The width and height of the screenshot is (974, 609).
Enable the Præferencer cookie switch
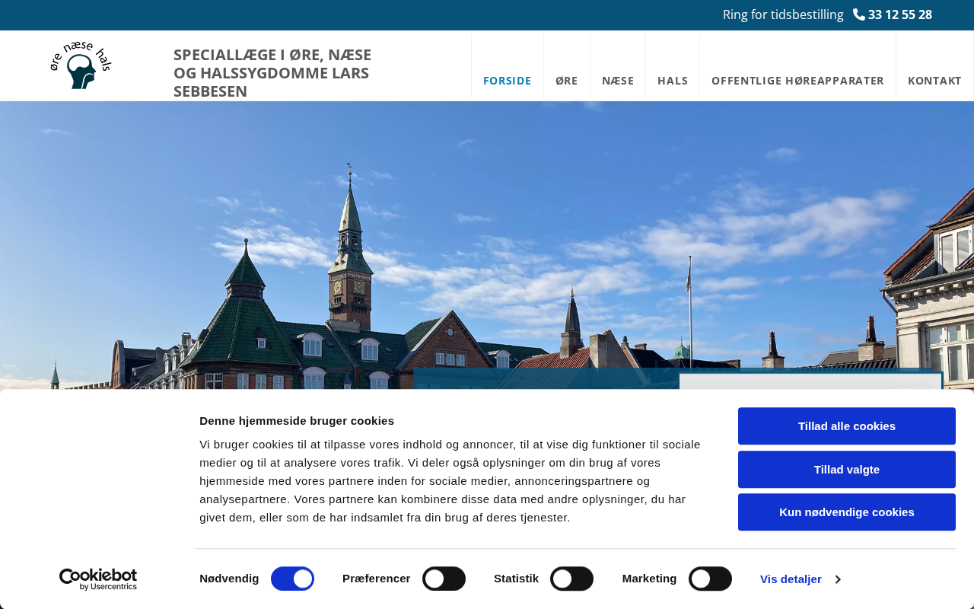point(444,579)
